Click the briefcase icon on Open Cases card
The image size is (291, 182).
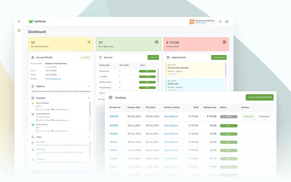pyautogui.click(x=157, y=42)
